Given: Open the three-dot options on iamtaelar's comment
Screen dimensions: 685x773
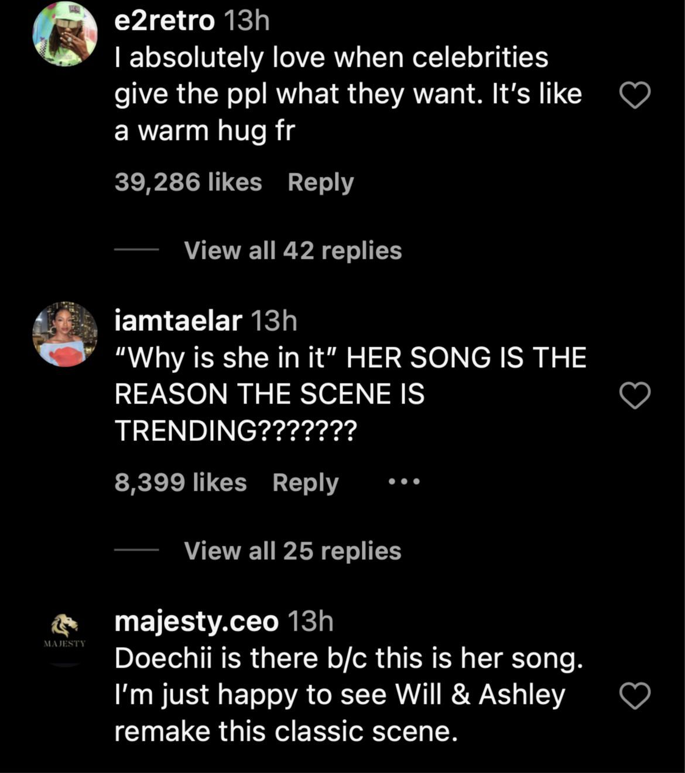Looking at the screenshot, I should pos(404,483).
